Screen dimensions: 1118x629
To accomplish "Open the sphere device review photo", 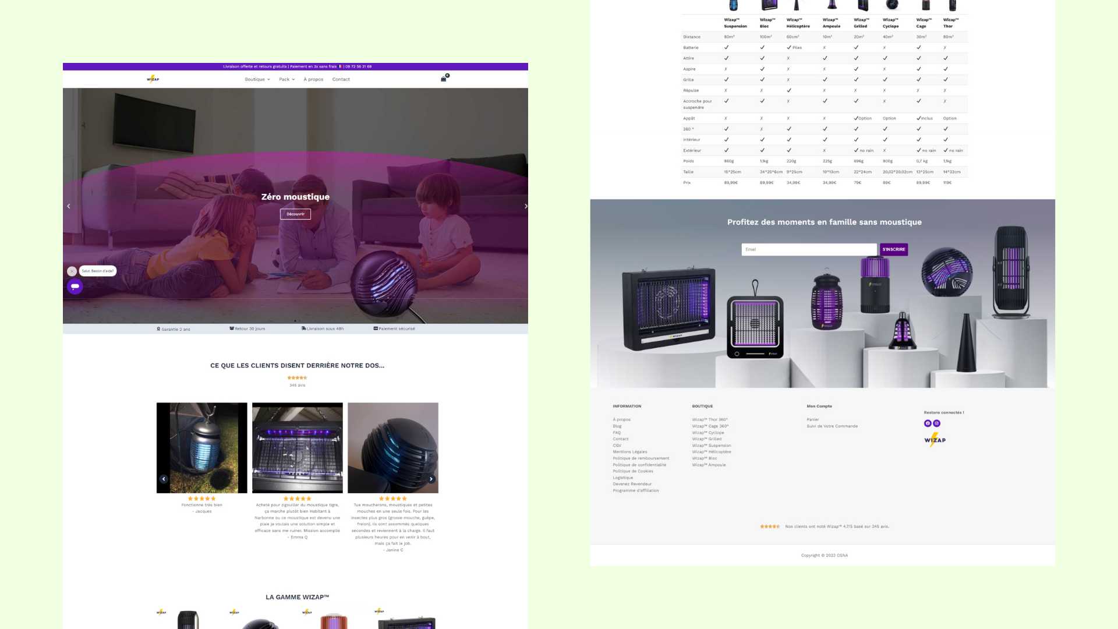I will 393,448.
